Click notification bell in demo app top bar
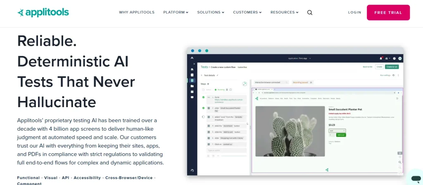The width and height of the screenshot is (423, 185). 381,58
